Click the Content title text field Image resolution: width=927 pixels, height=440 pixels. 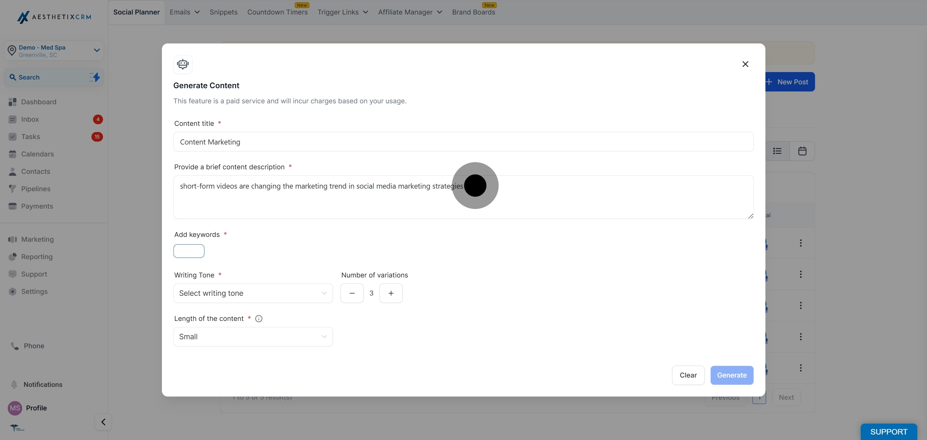[x=463, y=142]
